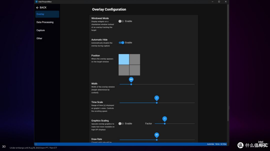The height and width of the screenshot is (151, 270).
Task: Click the Windowed Mode setting label
Action: click(100, 18)
